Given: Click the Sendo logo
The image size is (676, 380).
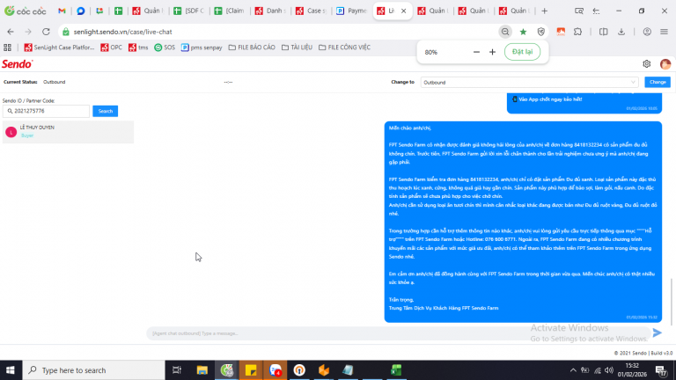Looking at the screenshot, I should click(x=18, y=64).
